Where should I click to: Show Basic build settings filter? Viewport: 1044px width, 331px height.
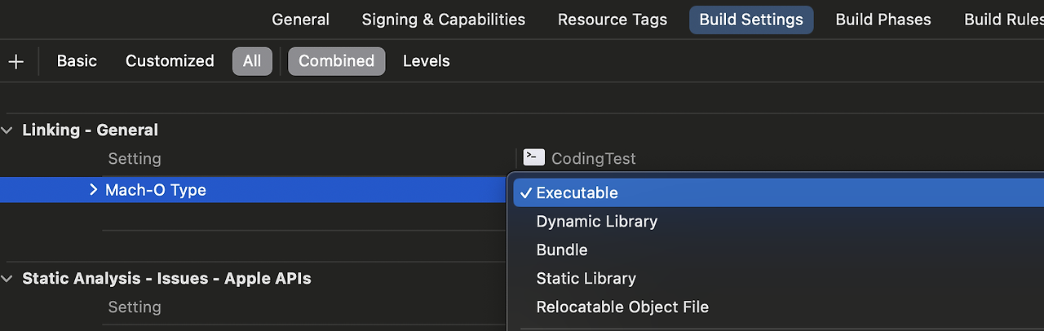tap(77, 61)
